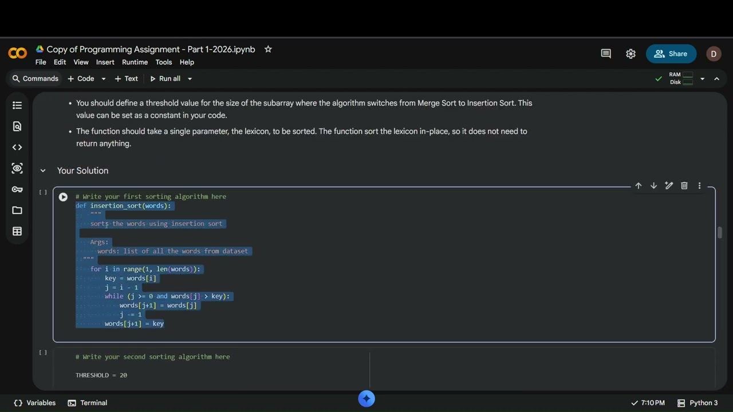Open the Edit menu
The width and height of the screenshot is (733, 412).
pos(60,62)
